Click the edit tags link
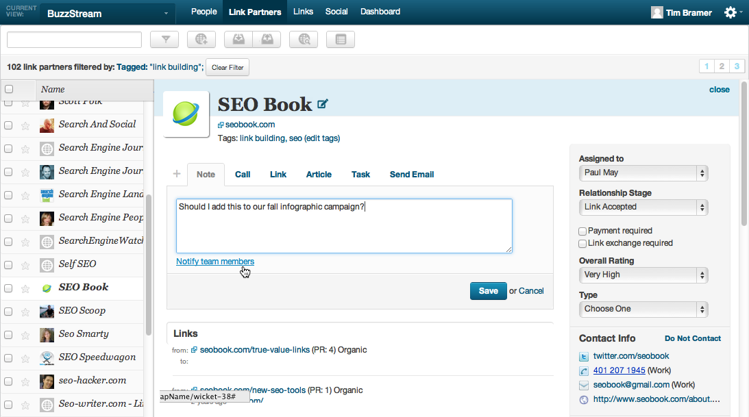Image resolution: width=749 pixels, height=417 pixels. (322, 138)
